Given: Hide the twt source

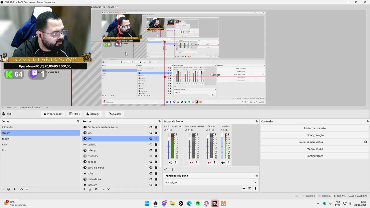Looking at the screenshot, I should click(x=151, y=139).
